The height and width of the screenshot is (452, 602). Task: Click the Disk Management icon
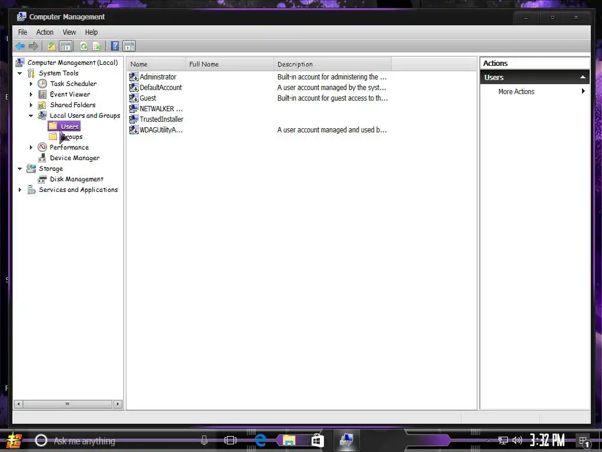point(42,179)
